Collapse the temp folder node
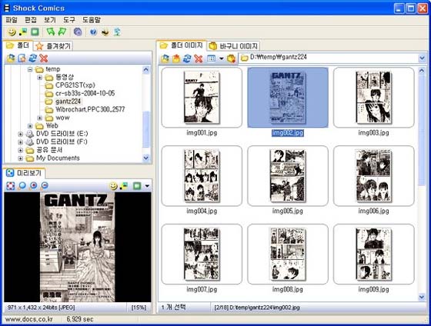 (30, 69)
